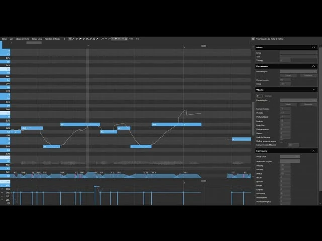
Task: Enable the Vibrato switch
Action: click(259, 96)
